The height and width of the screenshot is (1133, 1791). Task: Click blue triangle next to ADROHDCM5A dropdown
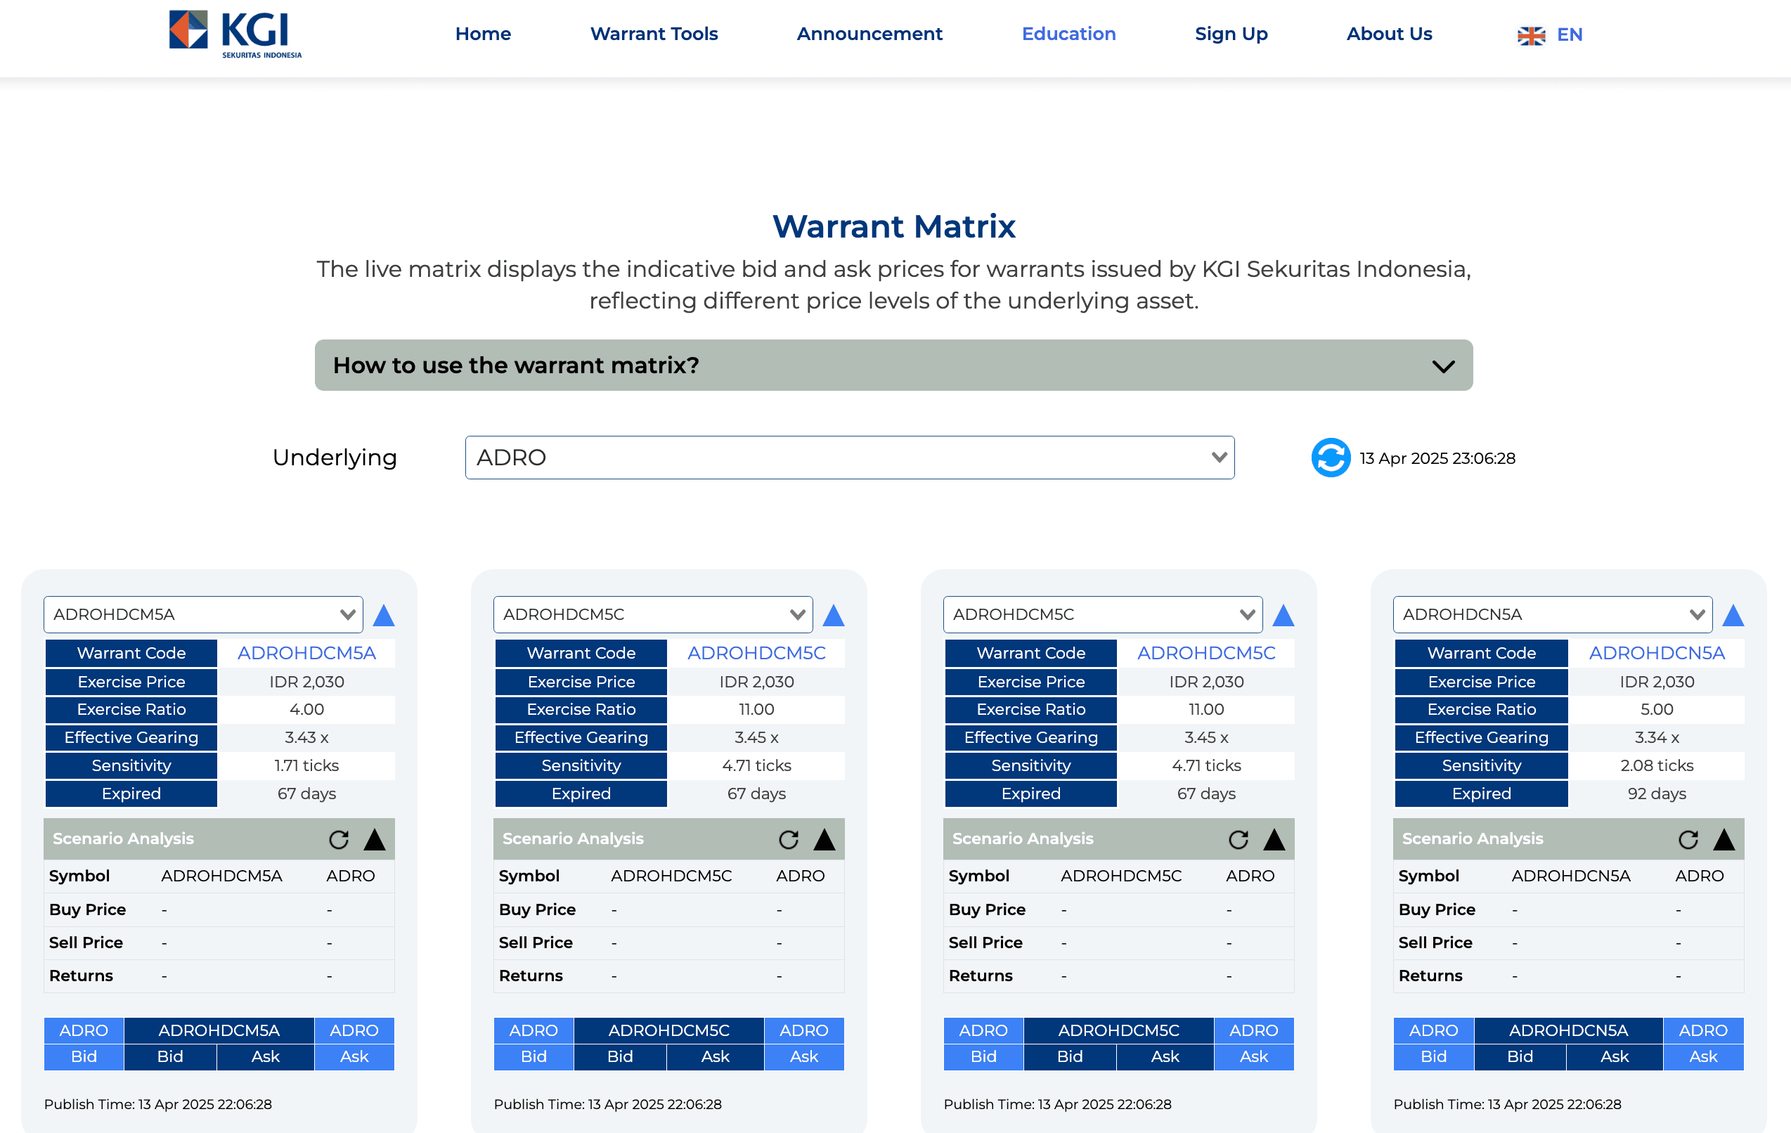(384, 615)
